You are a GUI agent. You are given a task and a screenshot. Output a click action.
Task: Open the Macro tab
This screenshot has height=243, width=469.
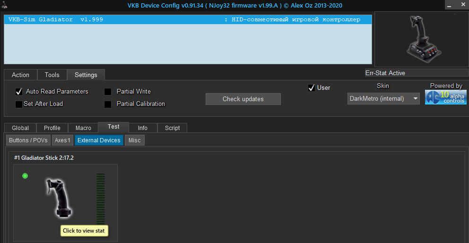83,128
